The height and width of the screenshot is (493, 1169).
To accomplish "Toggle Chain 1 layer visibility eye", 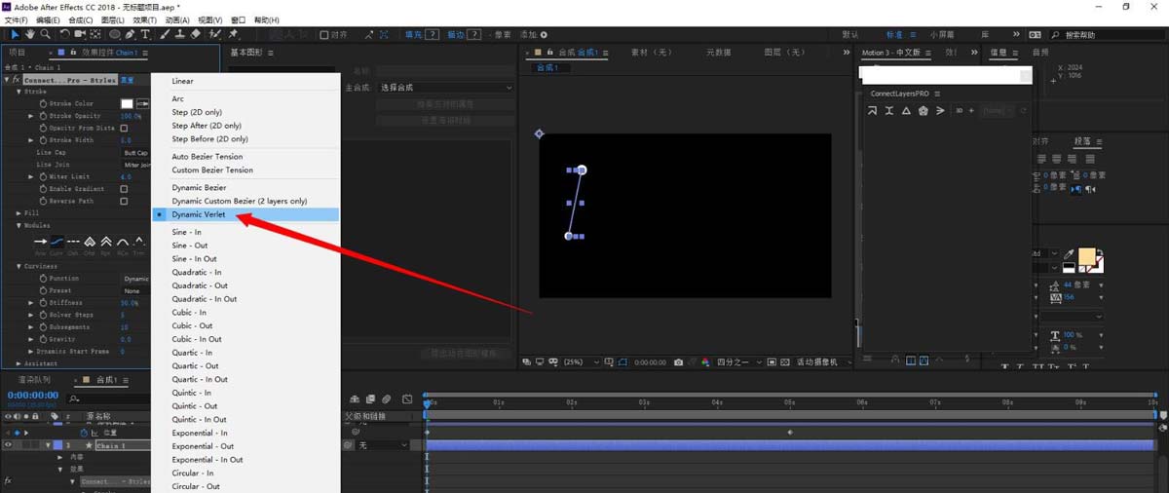I will click(9, 445).
